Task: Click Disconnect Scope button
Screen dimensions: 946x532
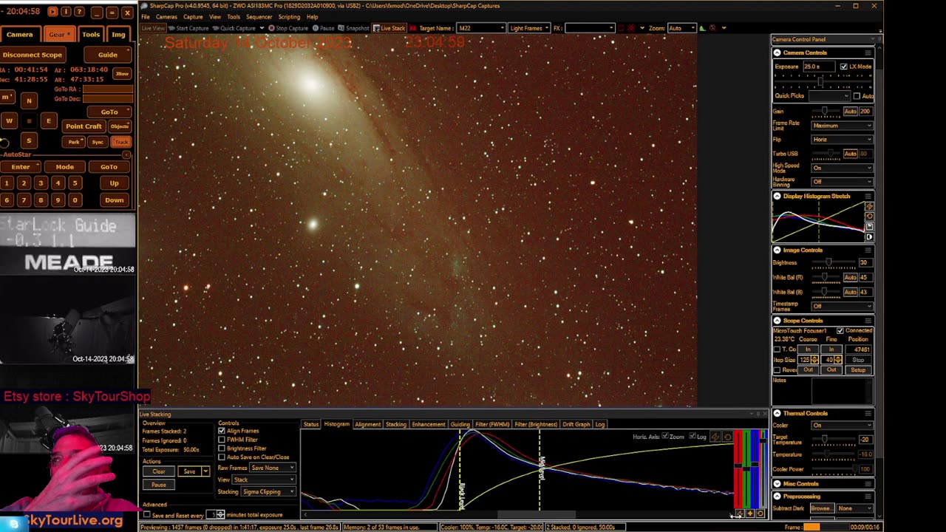Action: coord(32,55)
